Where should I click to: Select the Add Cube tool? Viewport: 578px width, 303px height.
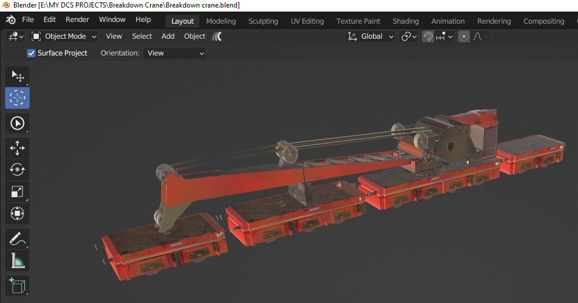(17, 286)
